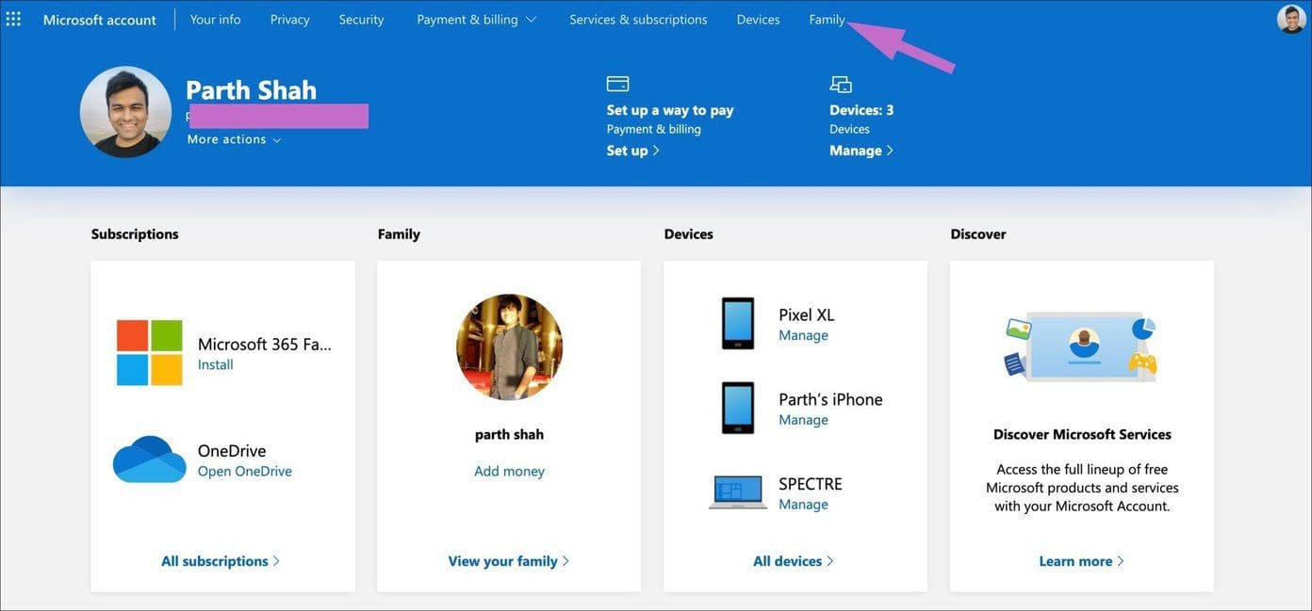Click the SPECTRE laptop icon

(738, 492)
